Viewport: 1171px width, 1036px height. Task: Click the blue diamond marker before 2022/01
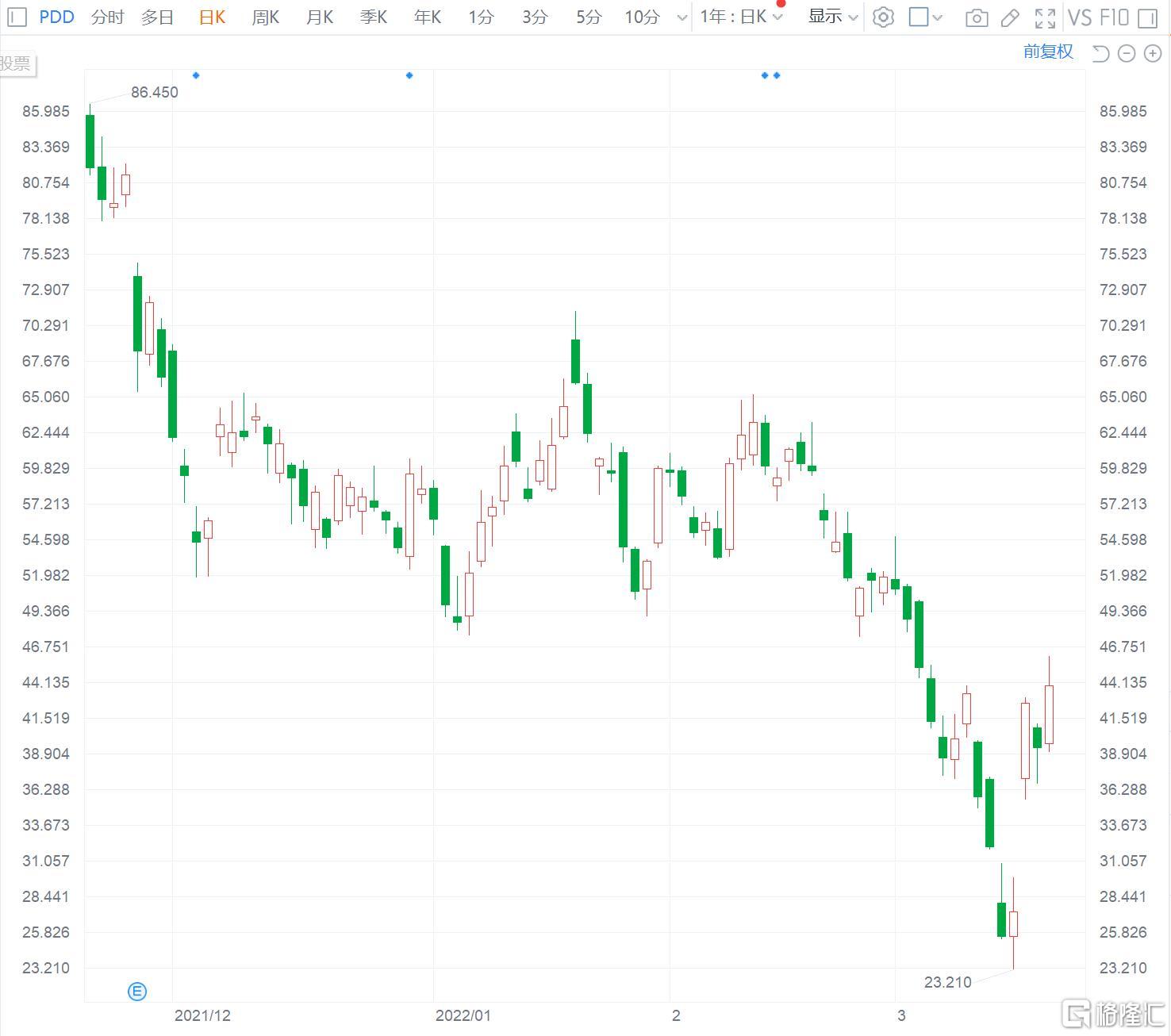[409, 75]
